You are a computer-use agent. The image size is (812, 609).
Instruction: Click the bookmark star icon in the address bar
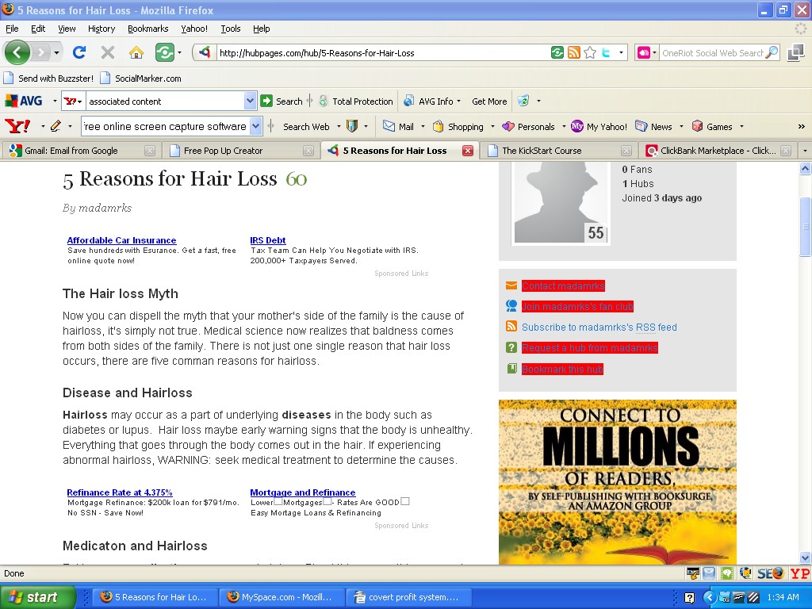point(590,53)
